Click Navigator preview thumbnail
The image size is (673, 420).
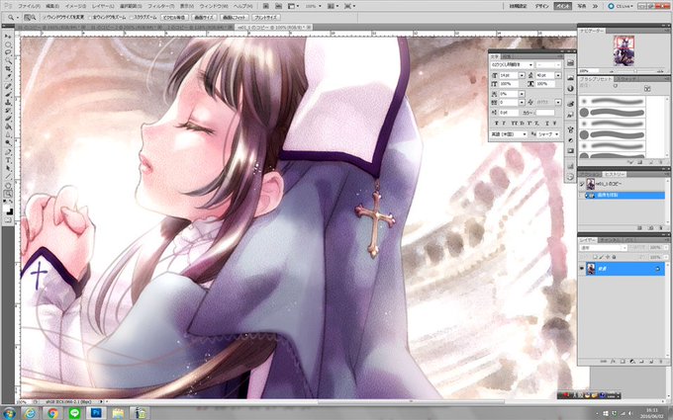pos(624,50)
